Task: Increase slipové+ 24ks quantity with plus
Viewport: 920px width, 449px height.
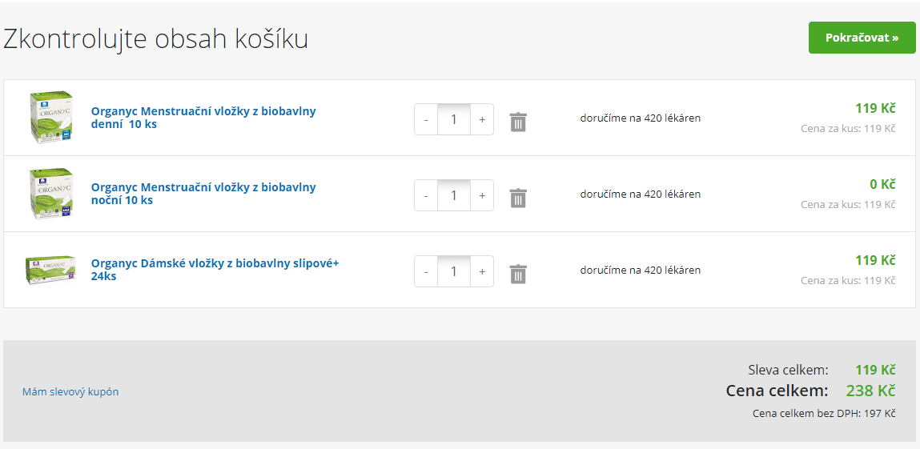Action: click(482, 272)
